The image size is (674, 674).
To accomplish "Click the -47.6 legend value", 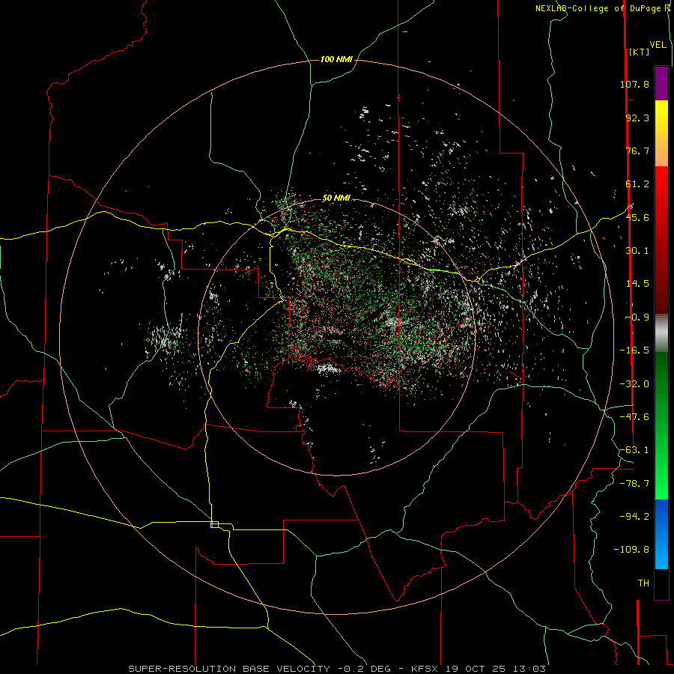I will click(634, 417).
